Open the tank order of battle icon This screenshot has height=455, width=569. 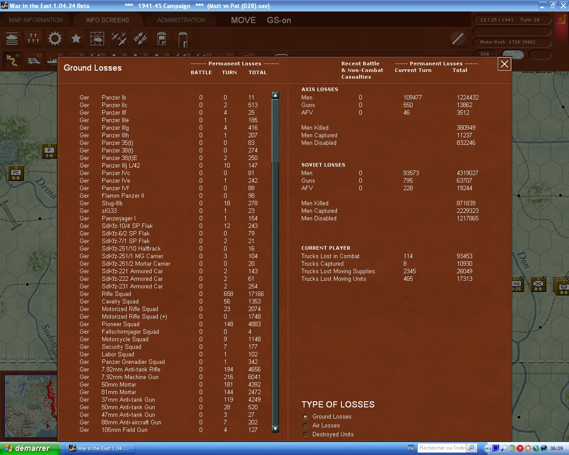coord(12,39)
